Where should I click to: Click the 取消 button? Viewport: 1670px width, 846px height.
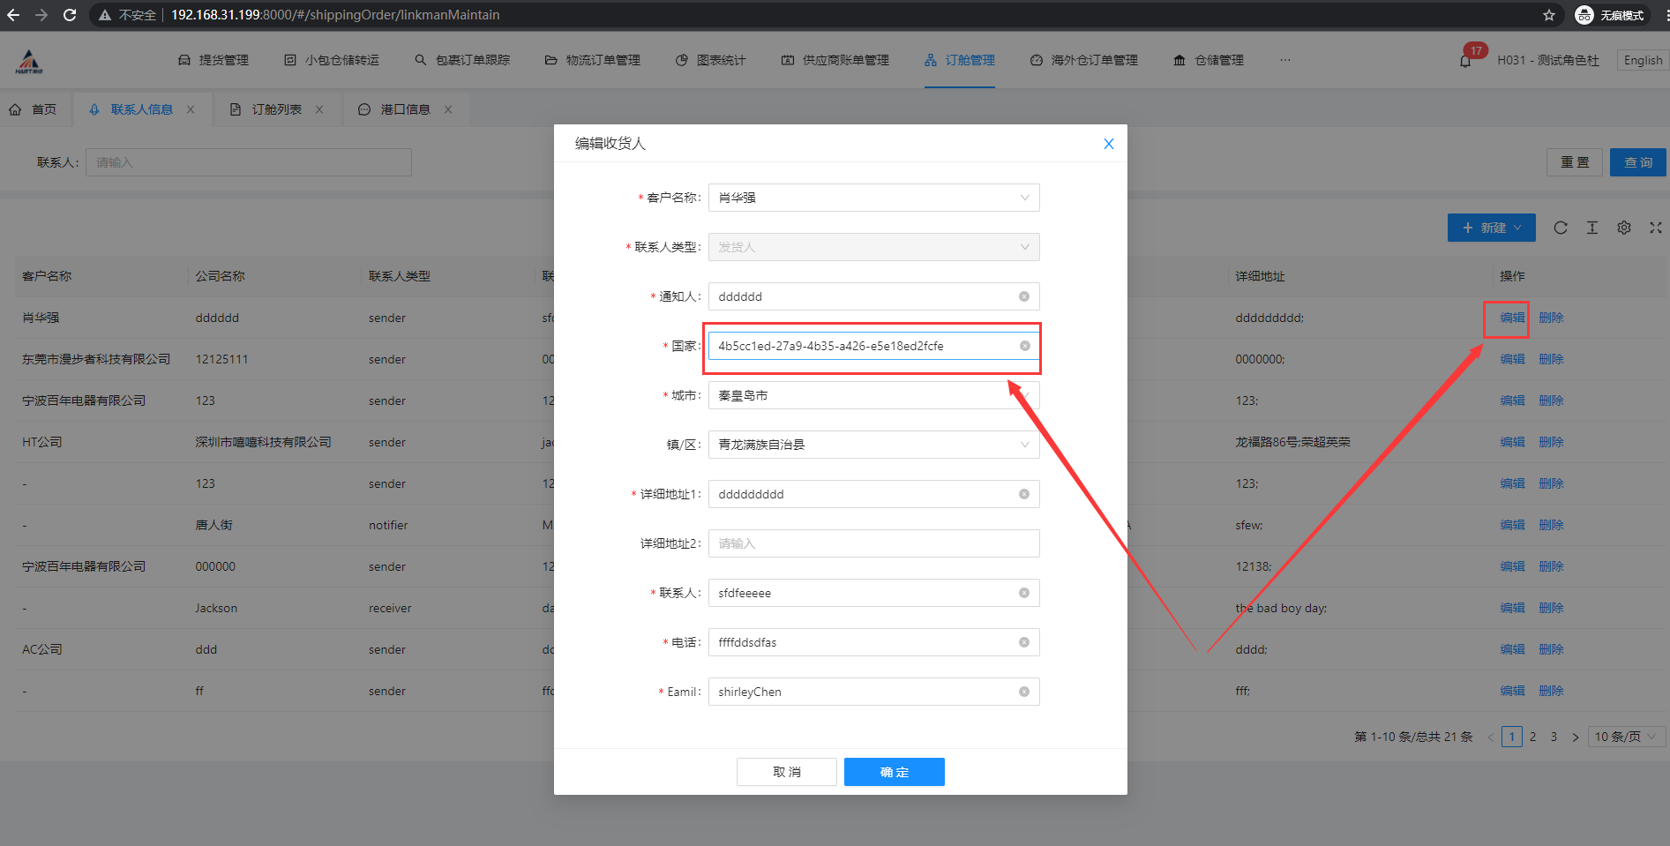(x=787, y=772)
